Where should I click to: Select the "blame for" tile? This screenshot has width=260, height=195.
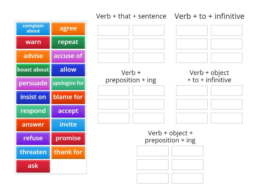[68, 97]
